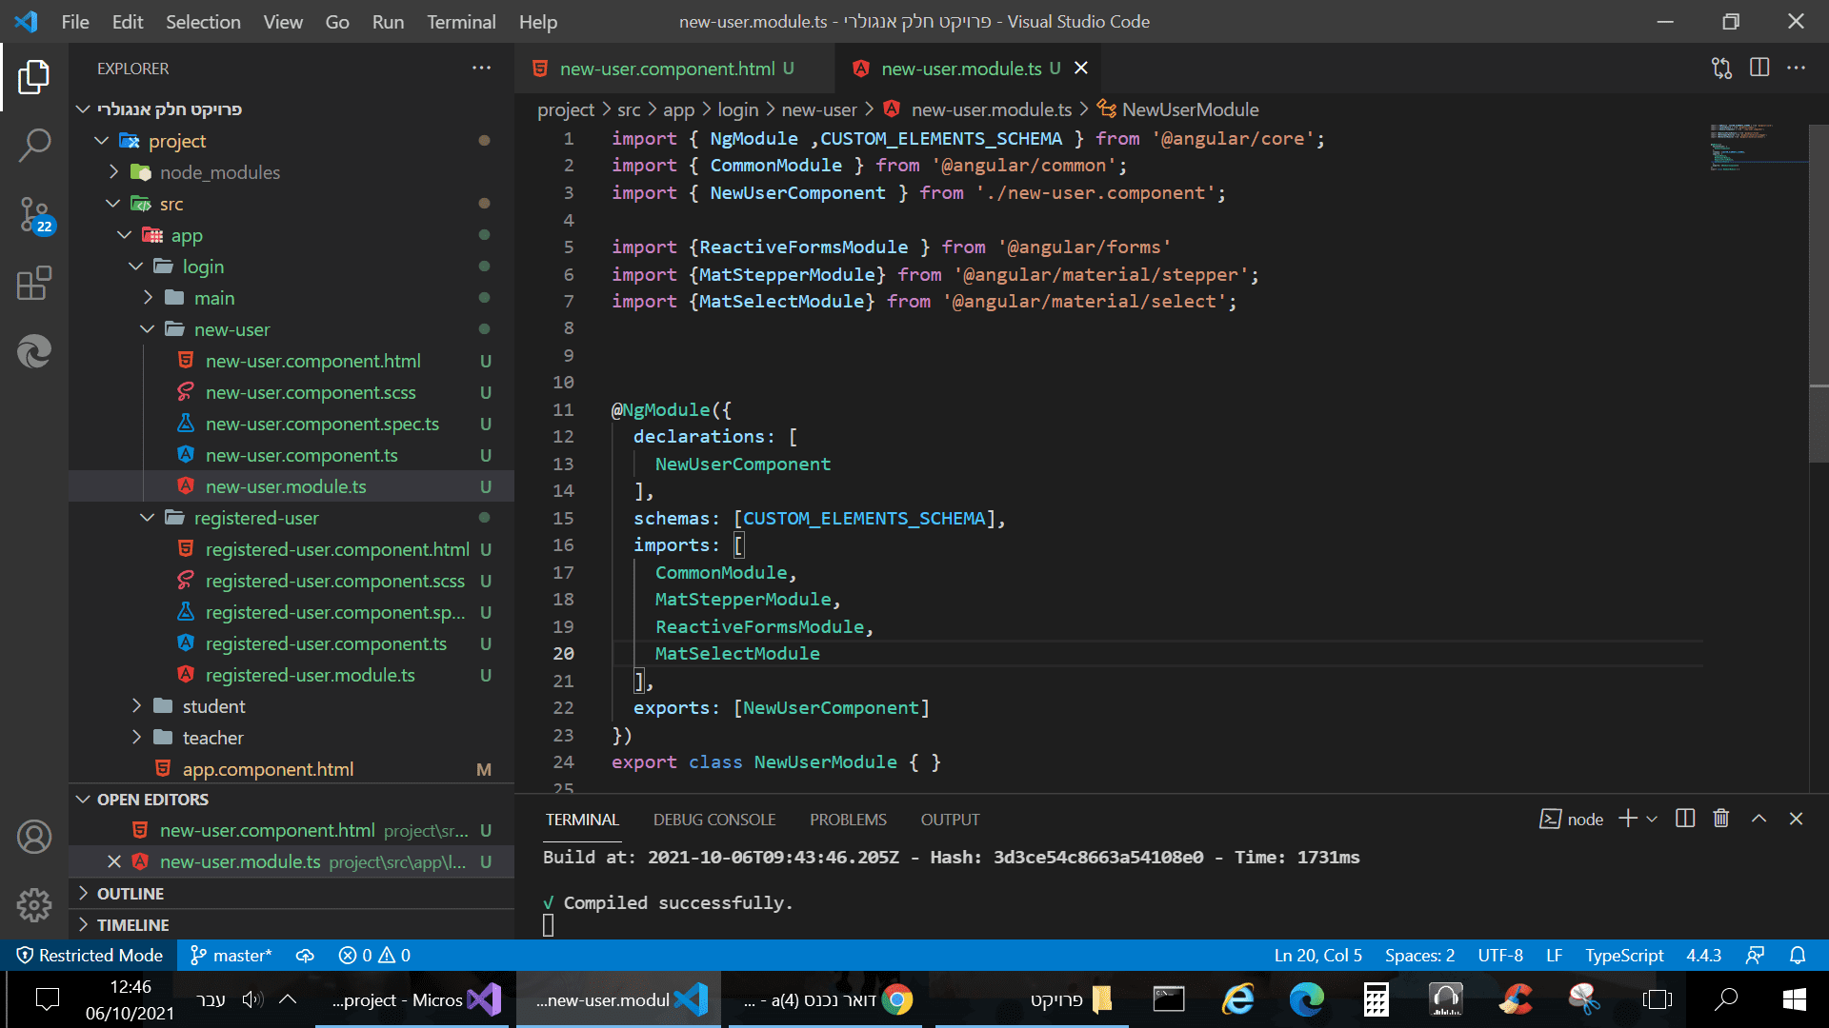Image resolution: width=1829 pixels, height=1028 pixels.
Task: Expand the student folder
Action: (213, 706)
